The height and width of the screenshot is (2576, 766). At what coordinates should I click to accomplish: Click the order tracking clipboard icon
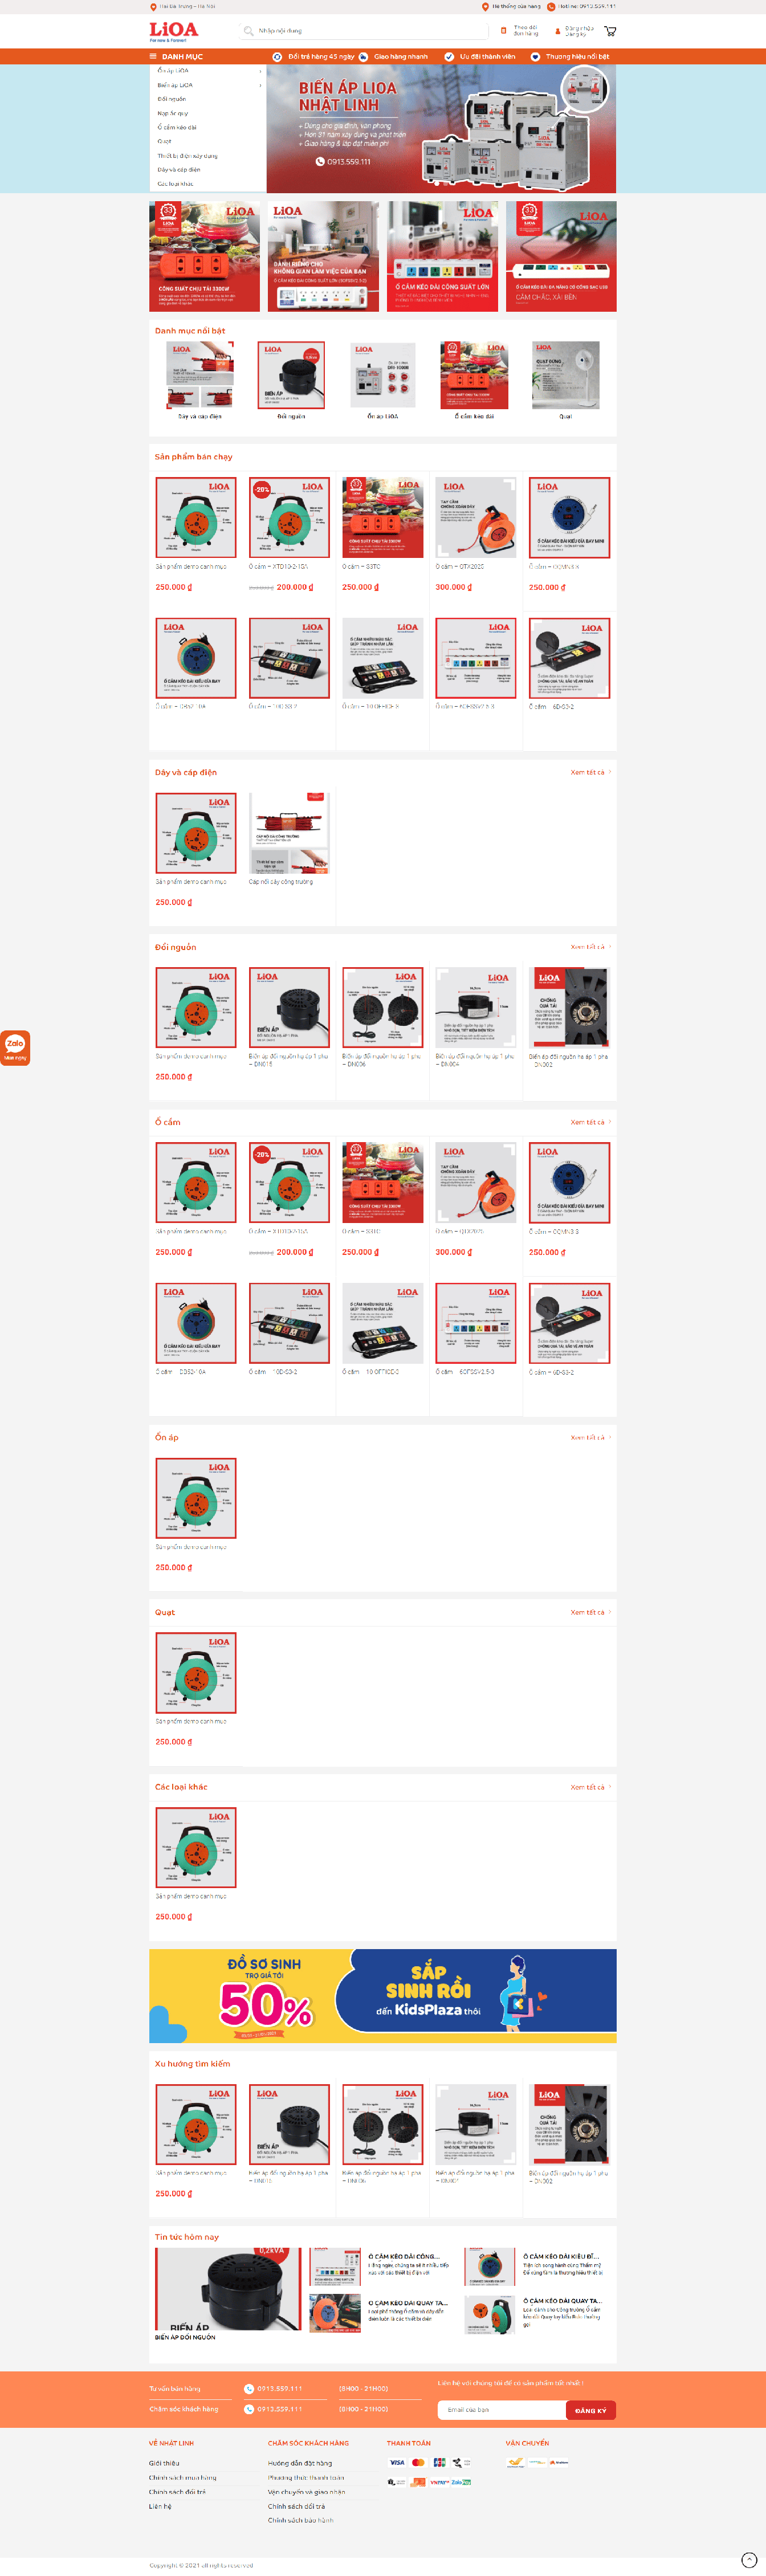pos(503,31)
